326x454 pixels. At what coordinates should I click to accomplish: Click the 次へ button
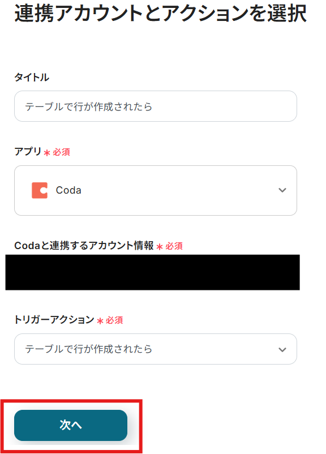[71, 425]
